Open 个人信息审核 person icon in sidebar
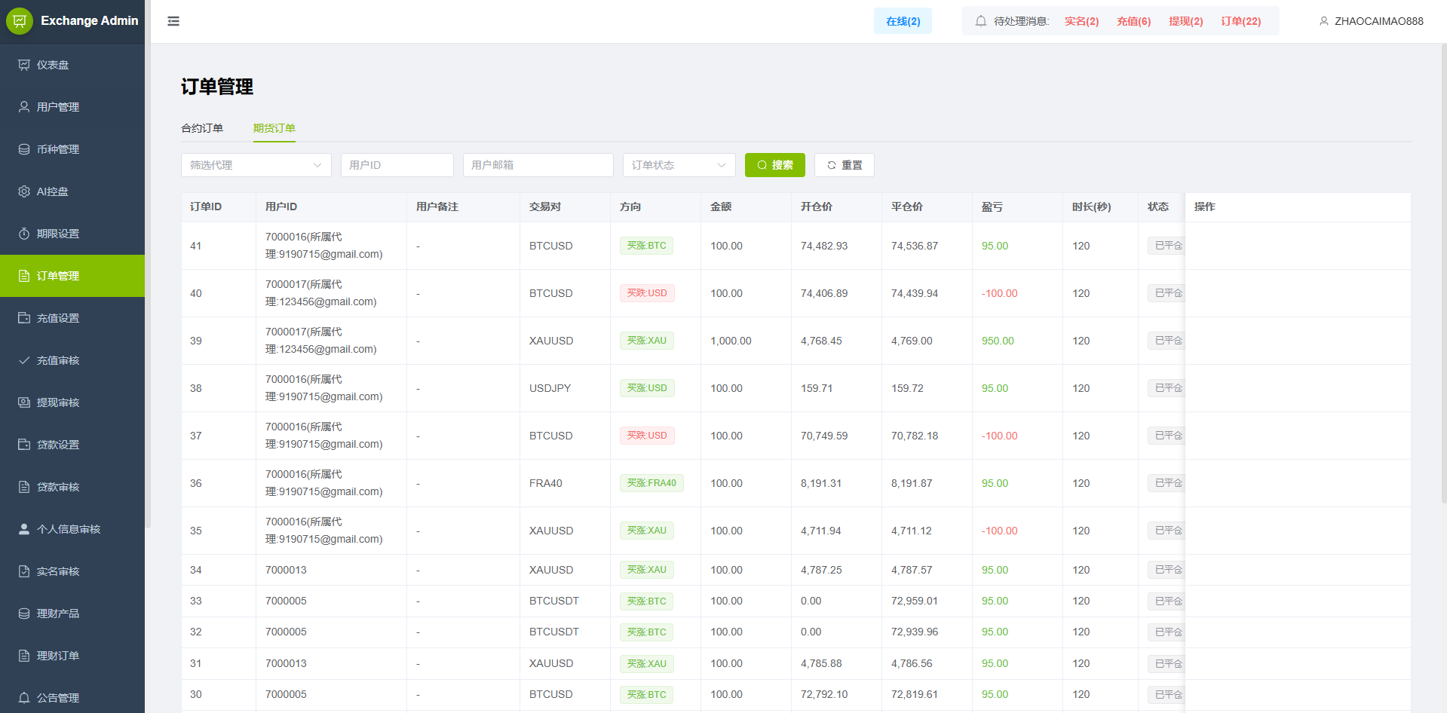The width and height of the screenshot is (1447, 713). [24, 529]
